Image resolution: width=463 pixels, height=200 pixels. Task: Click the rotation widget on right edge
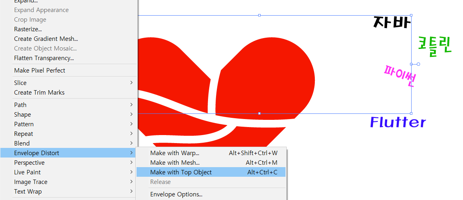[x=418, y=64]
